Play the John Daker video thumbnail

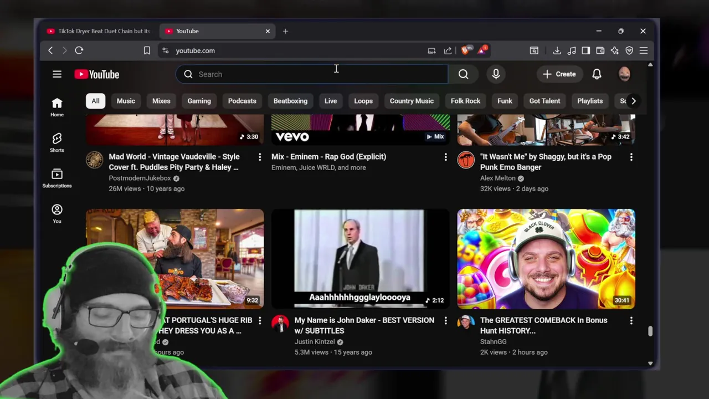(361, 259)
